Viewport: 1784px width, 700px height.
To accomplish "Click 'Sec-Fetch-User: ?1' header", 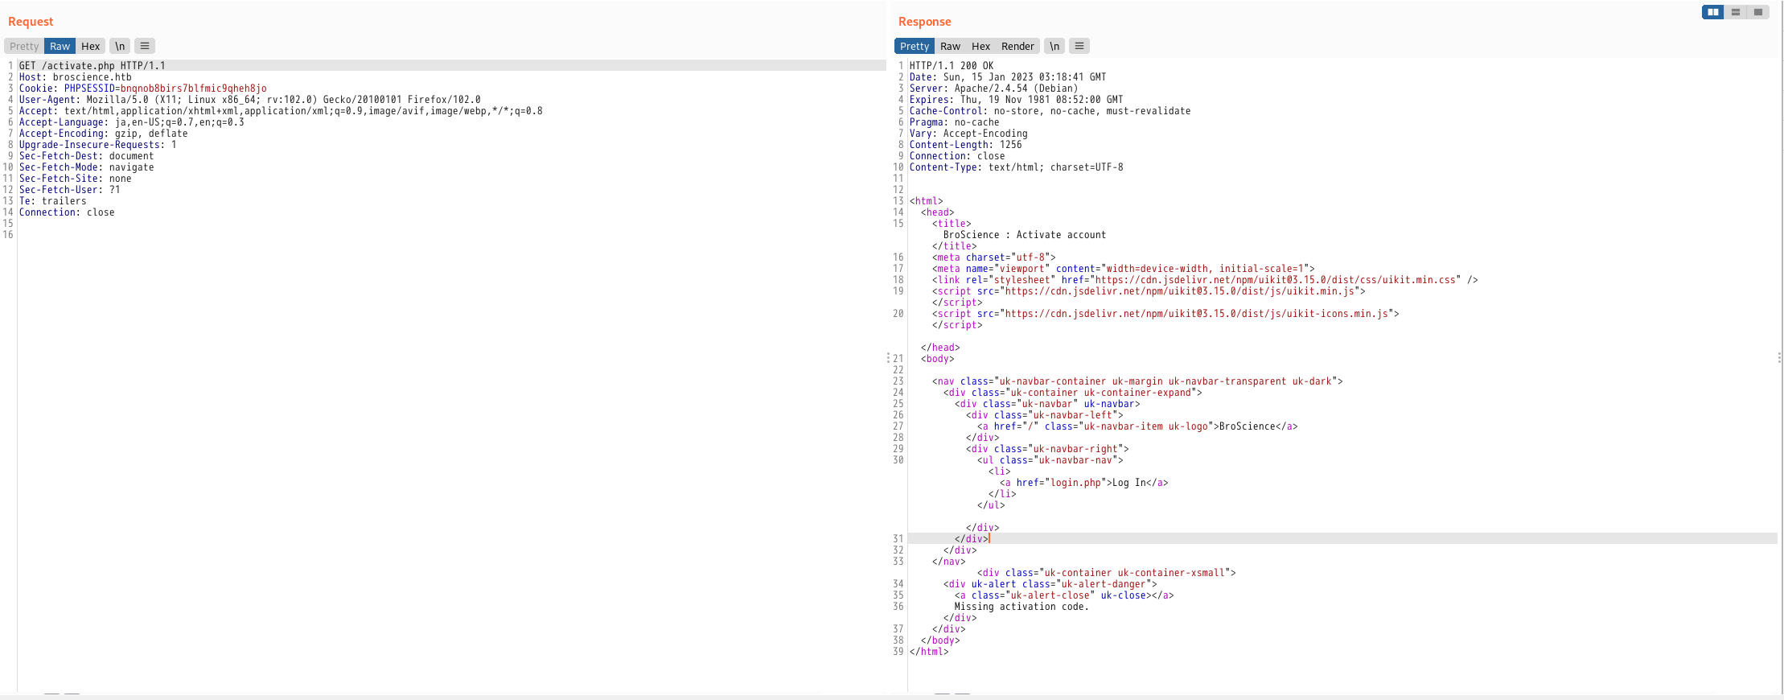I will click(70, 190).
